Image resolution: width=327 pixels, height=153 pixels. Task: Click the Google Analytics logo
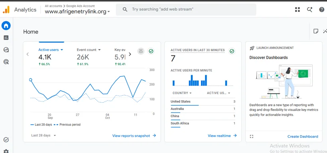click(6, 10)
